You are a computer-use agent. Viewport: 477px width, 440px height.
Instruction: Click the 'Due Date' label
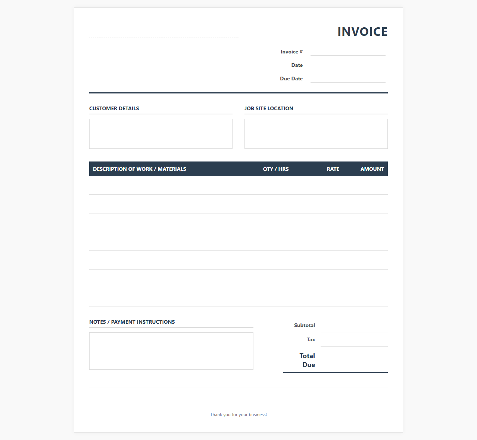[x=291, y=79]
